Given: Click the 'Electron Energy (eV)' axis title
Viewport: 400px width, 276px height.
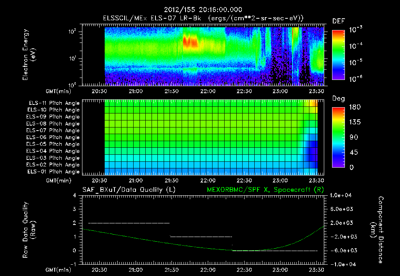Looking at the screenshot, I should [x=29, y=55].
